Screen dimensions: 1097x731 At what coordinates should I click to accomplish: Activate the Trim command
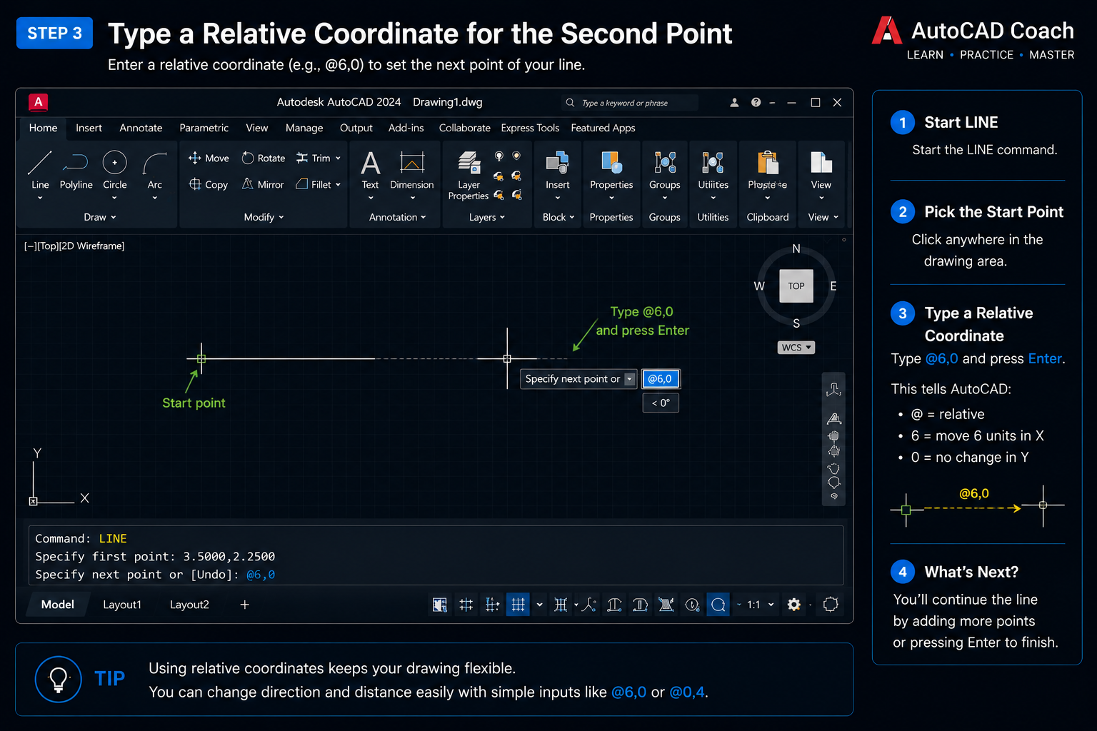click(314, 158)
